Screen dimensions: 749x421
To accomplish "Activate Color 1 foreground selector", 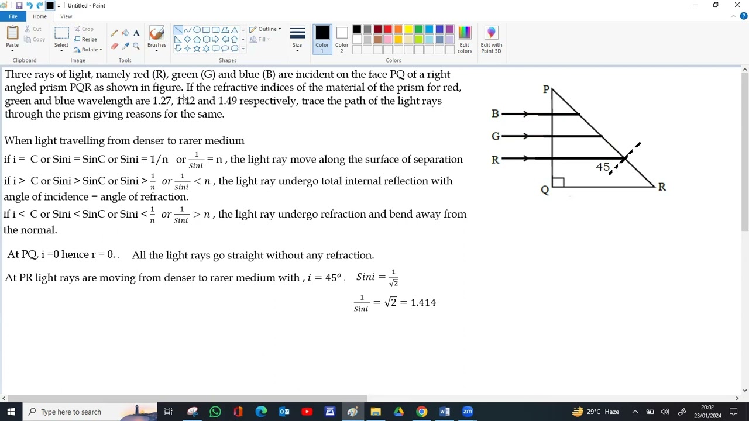I will 322,40.
